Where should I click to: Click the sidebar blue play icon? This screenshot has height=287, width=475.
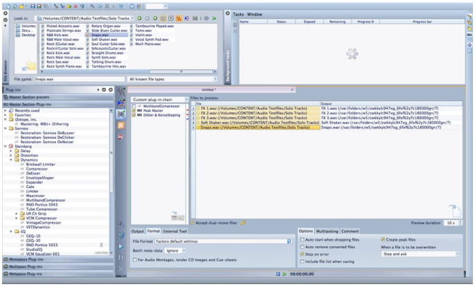click(x=121, y=246)
